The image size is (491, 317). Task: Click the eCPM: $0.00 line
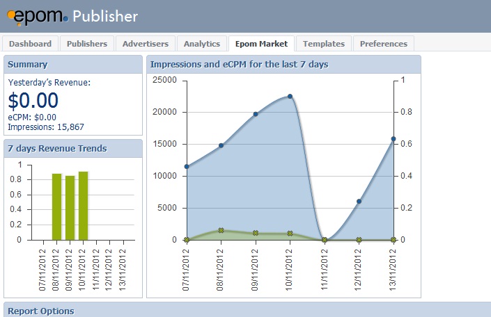(x=32, y=117)
